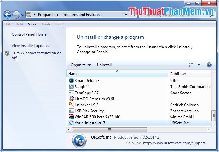219x152 pixels.
Task: Click the TeraCopy 2.27 icon
Action: [71, 93]
